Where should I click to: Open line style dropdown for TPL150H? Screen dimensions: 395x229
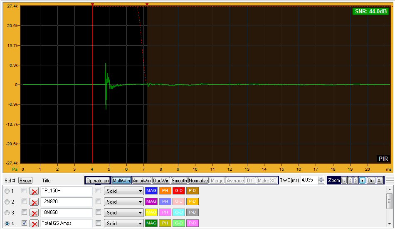[123, 191]
